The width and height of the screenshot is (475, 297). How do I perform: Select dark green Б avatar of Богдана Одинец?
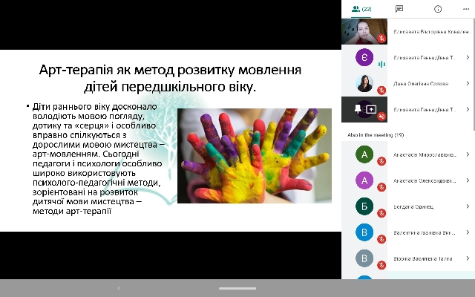point(364,206)
